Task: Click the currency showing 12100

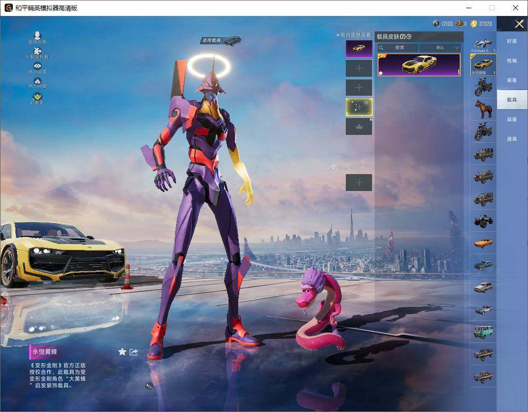Action: [443, 24]
